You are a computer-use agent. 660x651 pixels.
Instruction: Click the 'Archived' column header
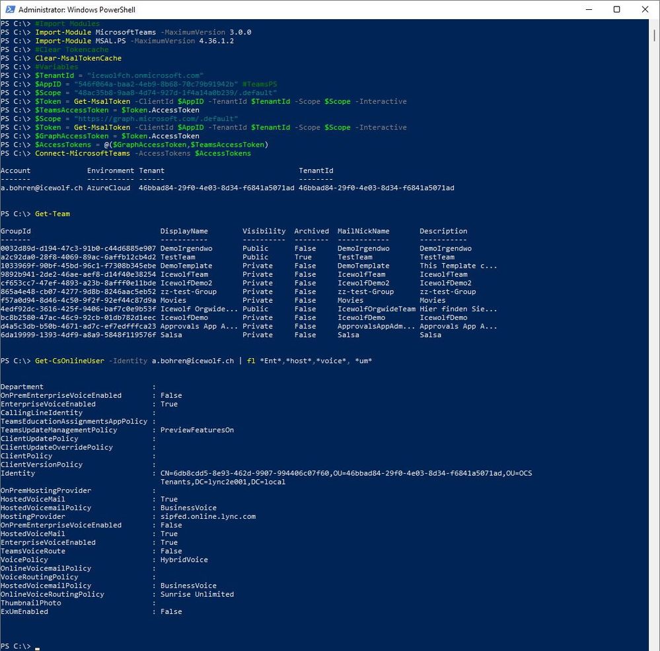[311, 231]
